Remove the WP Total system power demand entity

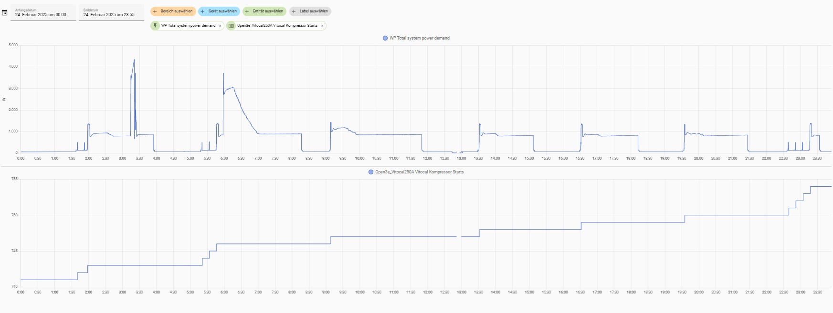click(x=220, y=26)
